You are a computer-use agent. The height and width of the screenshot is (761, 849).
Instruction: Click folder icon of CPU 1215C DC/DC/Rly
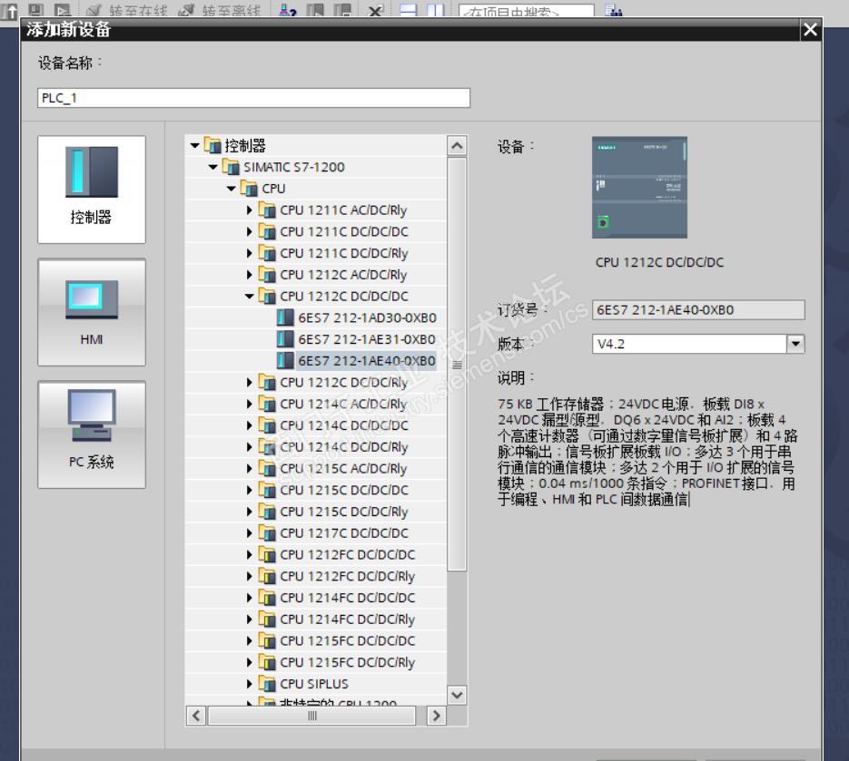(267, 512)
